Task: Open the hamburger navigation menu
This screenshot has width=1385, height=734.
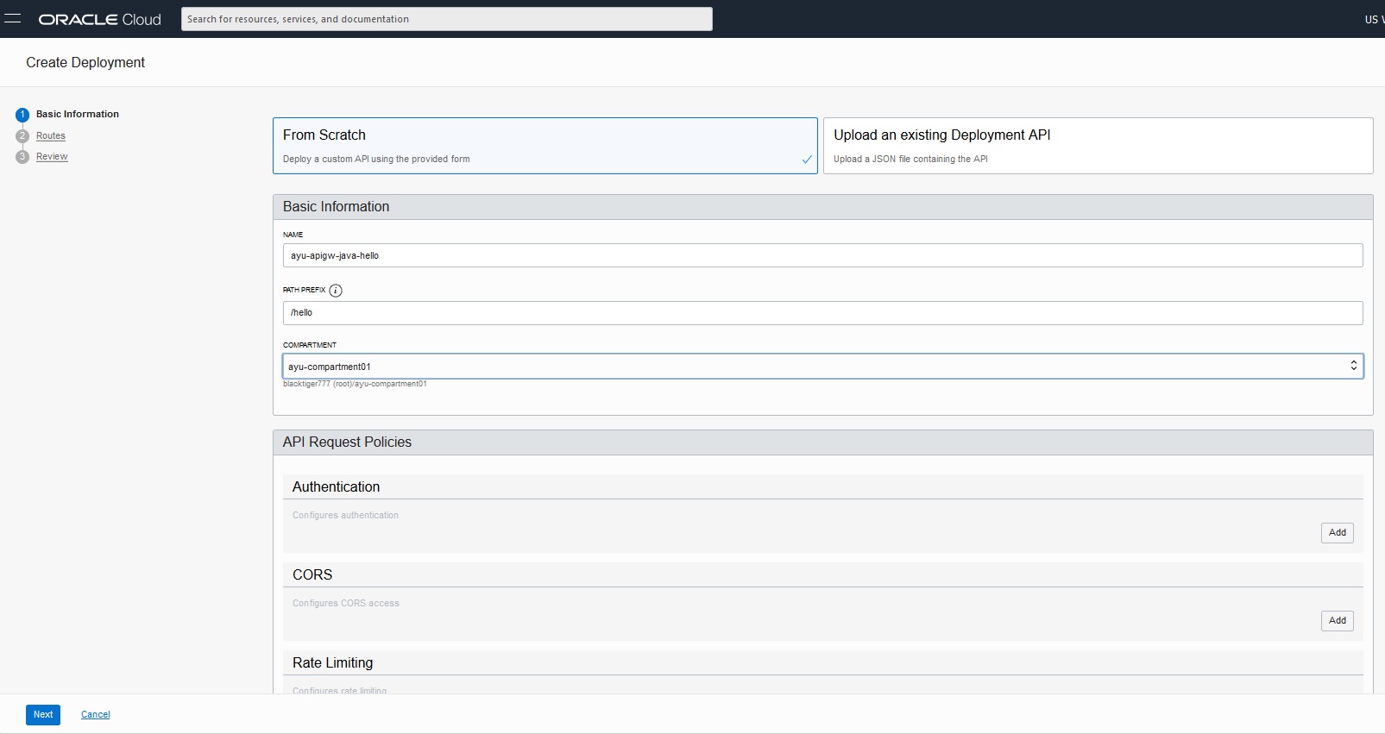Action: 12,19
